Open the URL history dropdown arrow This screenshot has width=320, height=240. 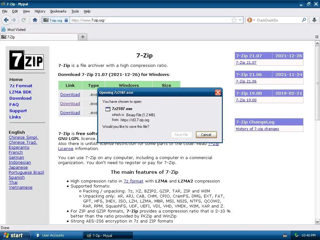click(x=240, y=20)
